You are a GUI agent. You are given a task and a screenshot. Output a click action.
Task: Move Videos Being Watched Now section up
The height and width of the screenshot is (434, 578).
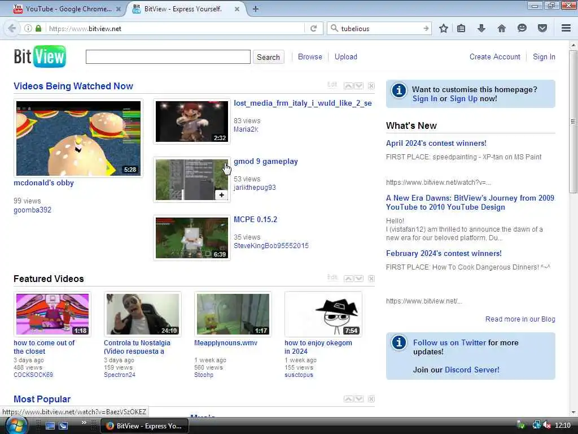pyautogui.click(x=348, y=86)
